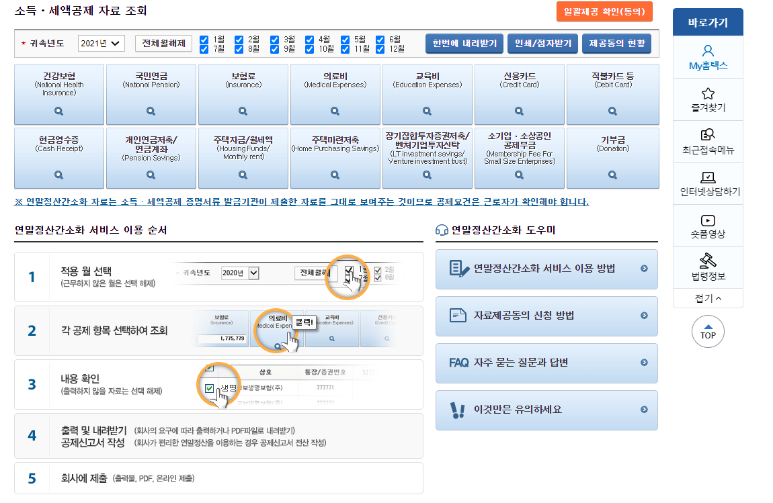Click the 일괄제공 확인(동의) button
The width and height of the screenshot is (773, 503).
[x=604, y=11]
